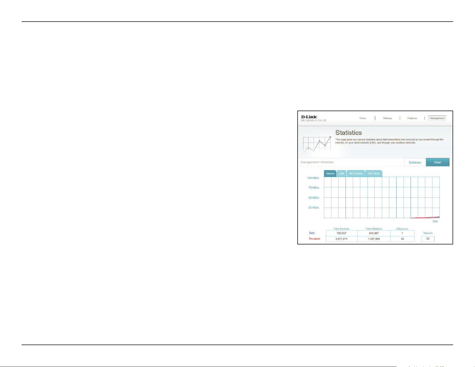Click the Statistics line chart icon

coord(317,145)
